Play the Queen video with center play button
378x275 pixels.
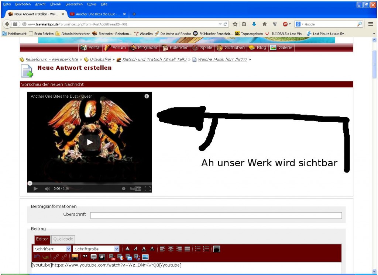pyautogui.click(x=89, y=142)
